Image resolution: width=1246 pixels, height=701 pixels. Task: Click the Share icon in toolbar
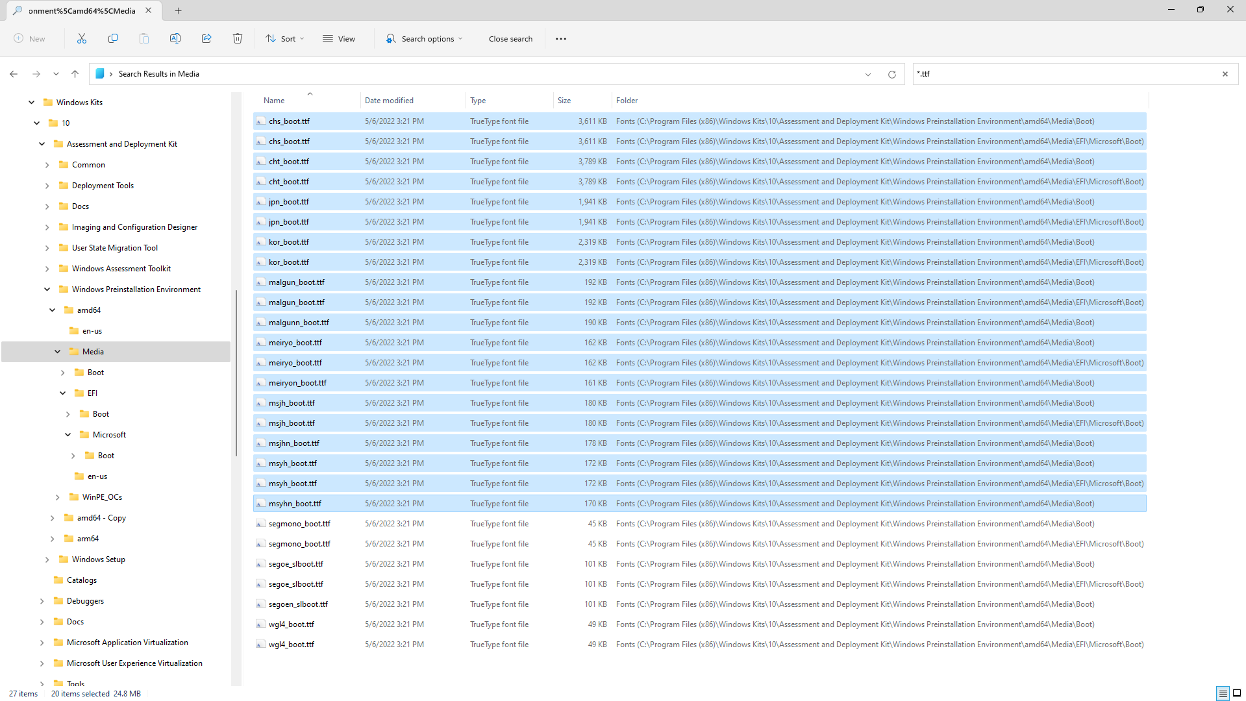206,39
